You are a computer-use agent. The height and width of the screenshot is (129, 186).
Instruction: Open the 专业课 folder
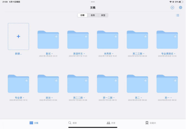coord(19,84)
